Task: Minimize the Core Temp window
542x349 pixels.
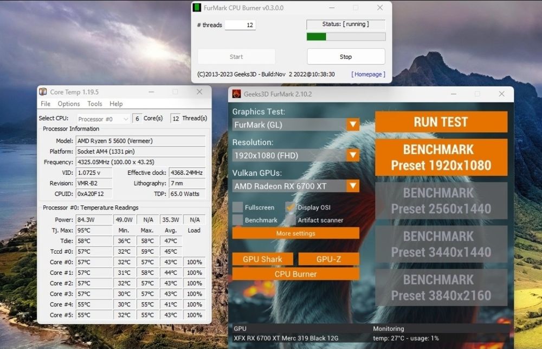Action: (151, 92)
